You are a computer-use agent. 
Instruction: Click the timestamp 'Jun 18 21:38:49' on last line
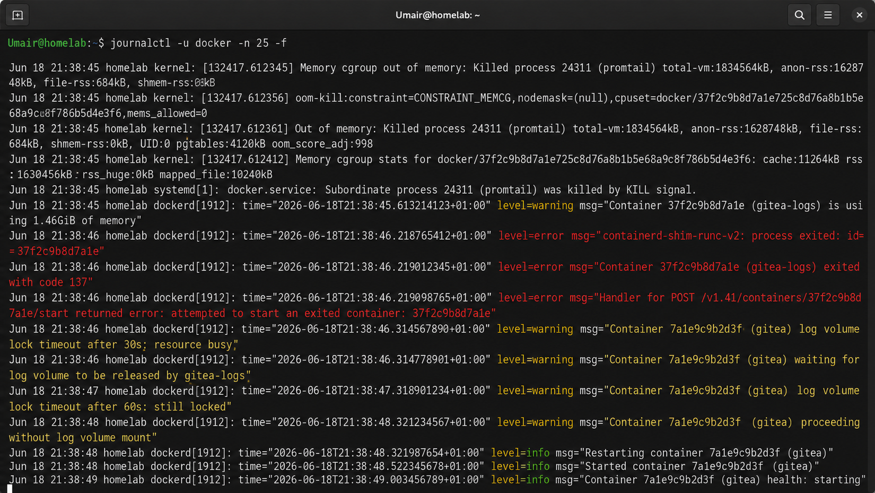[x=53, y=480]
